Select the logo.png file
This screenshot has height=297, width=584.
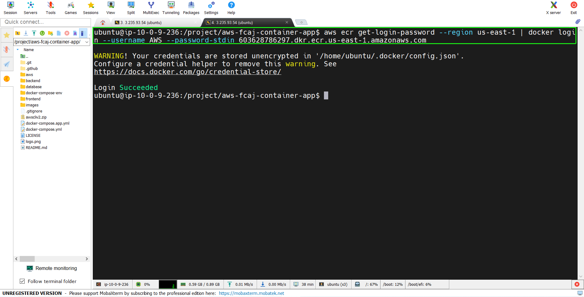coord(30,141)
